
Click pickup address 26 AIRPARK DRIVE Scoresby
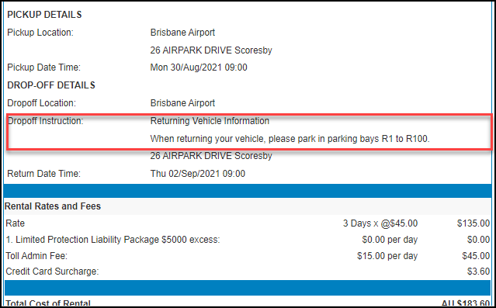[x=211, y=50]
